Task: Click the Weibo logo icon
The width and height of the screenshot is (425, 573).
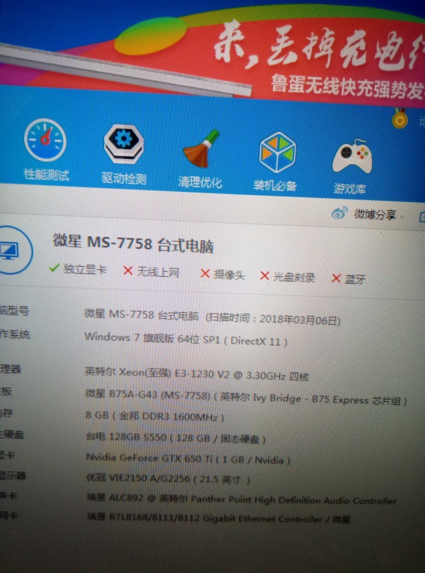Action: click(339, 213)
